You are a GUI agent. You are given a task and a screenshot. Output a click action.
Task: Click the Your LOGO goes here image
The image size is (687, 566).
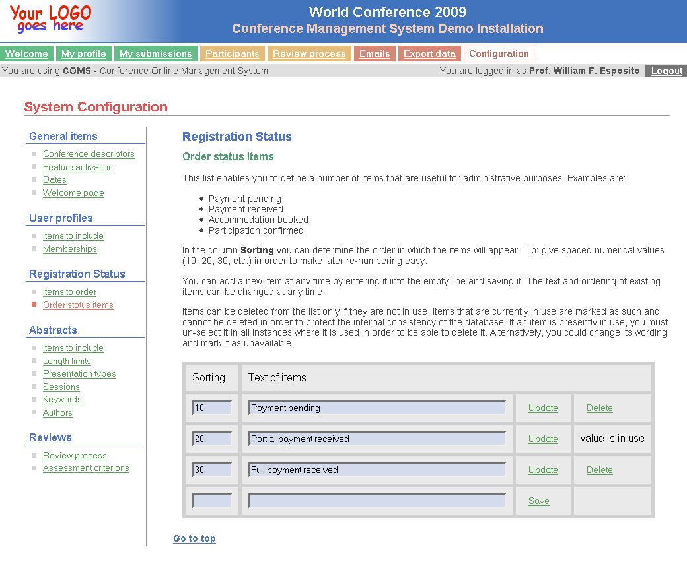(x=50, y=19)
